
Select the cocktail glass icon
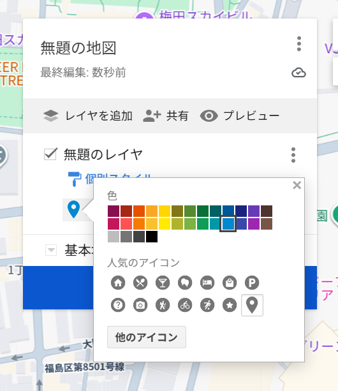coord(163,283)
